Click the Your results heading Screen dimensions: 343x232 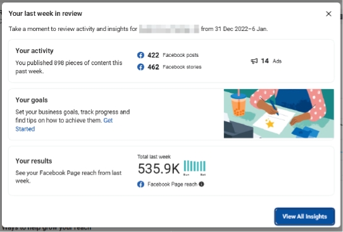[x=34, y=161]
